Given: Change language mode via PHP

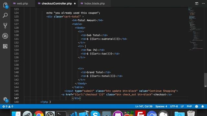Looking at the screenshot, I should pos(189,106).
